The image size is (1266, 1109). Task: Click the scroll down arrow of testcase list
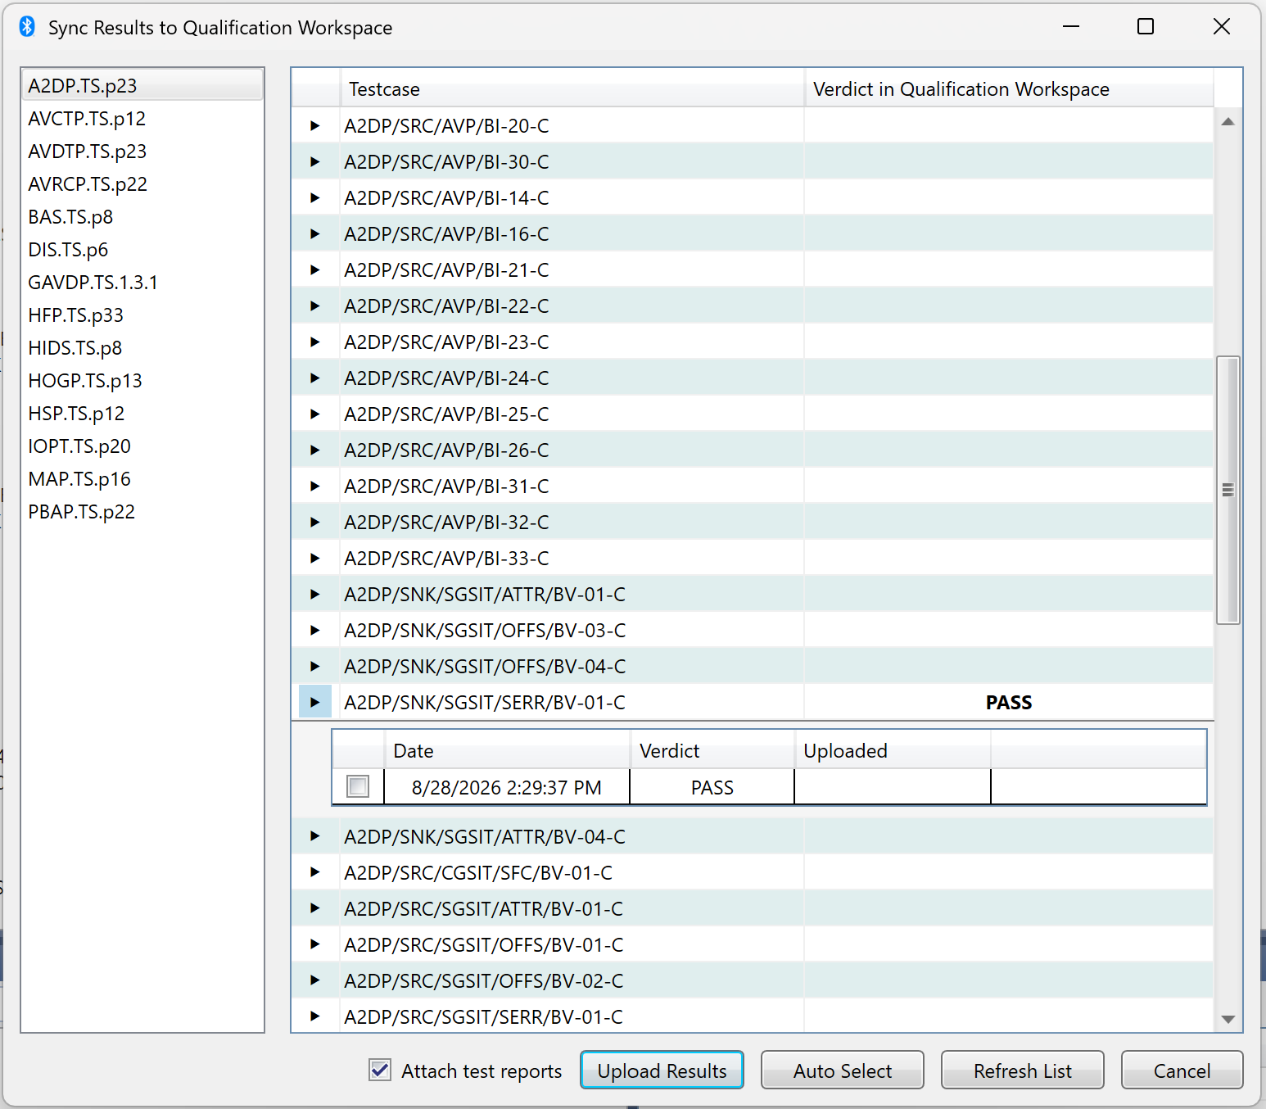1228,1019
